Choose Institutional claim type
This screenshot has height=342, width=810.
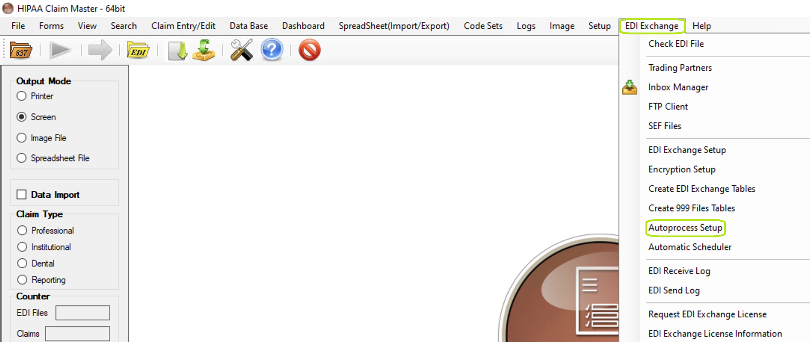[x=22, y=247]
